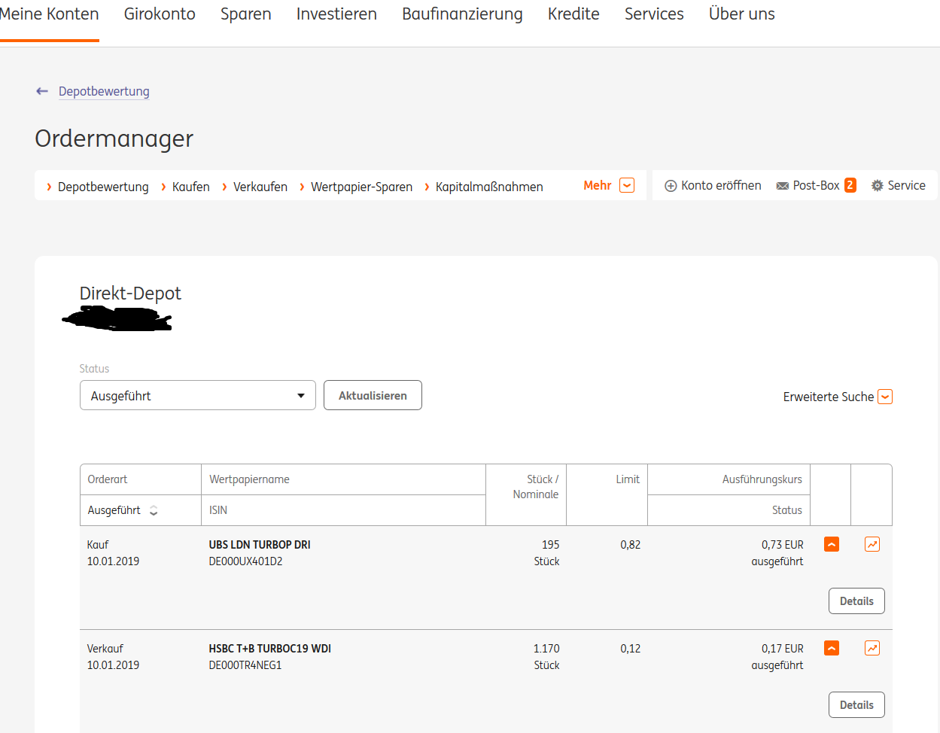Image resolution: width=940 pixels, height=733 pixels.
Task: Sort by Ausgeführt column arrows
Action: pos(154,510)
